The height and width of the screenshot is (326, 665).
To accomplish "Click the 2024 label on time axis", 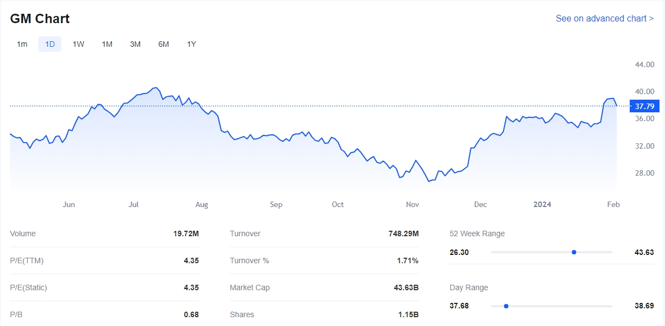I will 542,204.
